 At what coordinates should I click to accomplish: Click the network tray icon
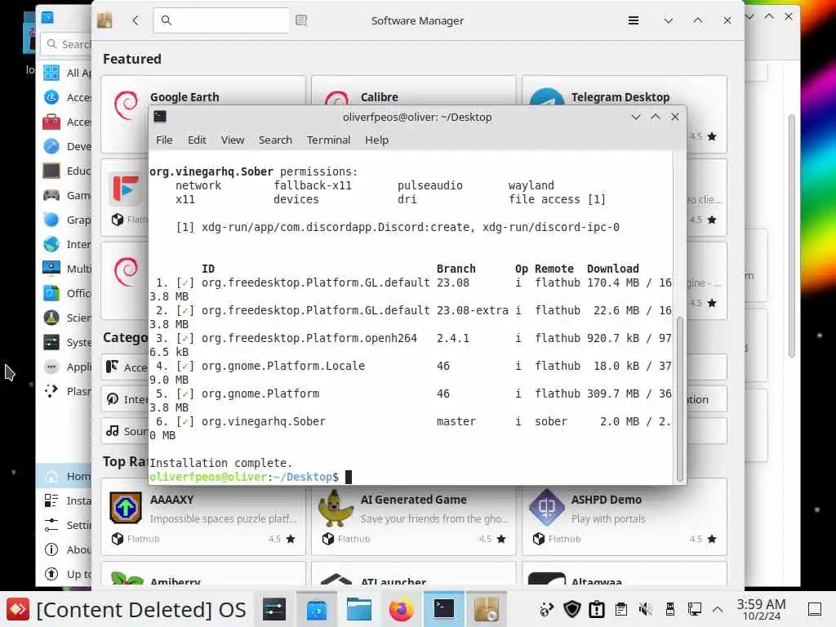click(x=694, y=609)
